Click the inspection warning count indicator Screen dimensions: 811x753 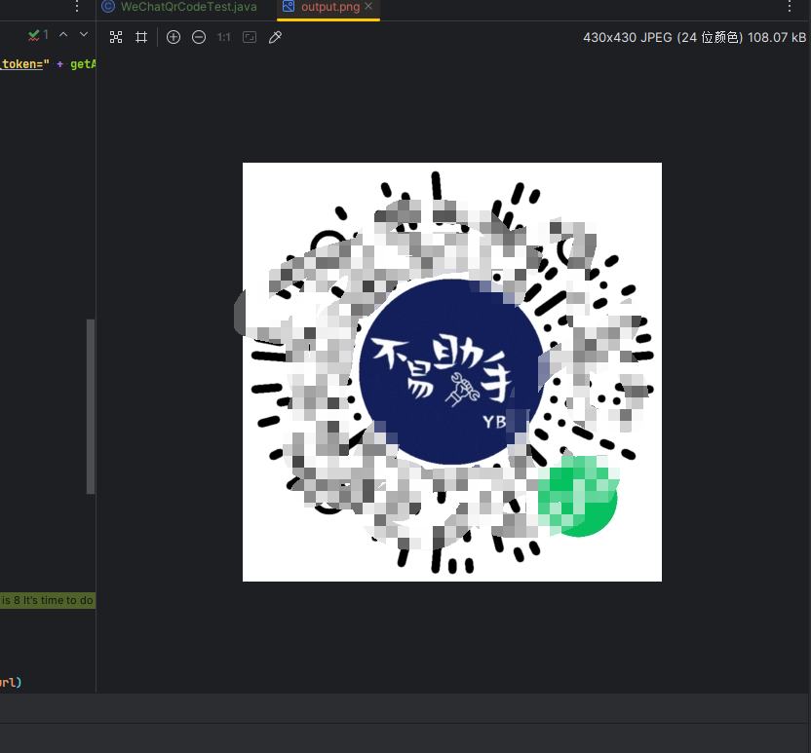[38, 34]
